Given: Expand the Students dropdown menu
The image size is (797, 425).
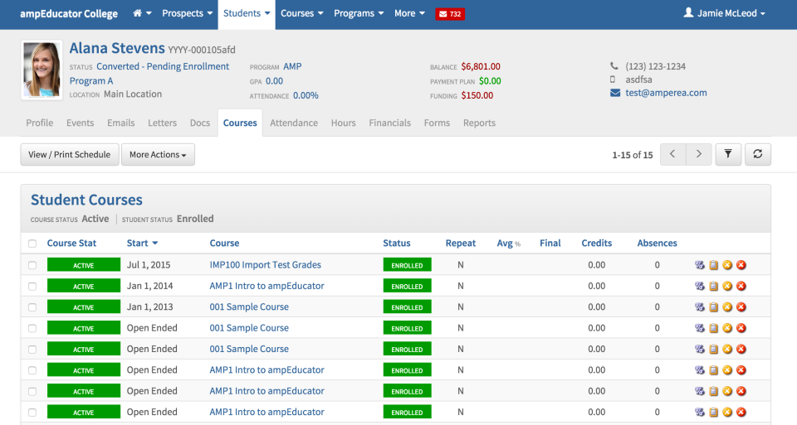Looking at the screenshot, I should [x=247, y=14].
